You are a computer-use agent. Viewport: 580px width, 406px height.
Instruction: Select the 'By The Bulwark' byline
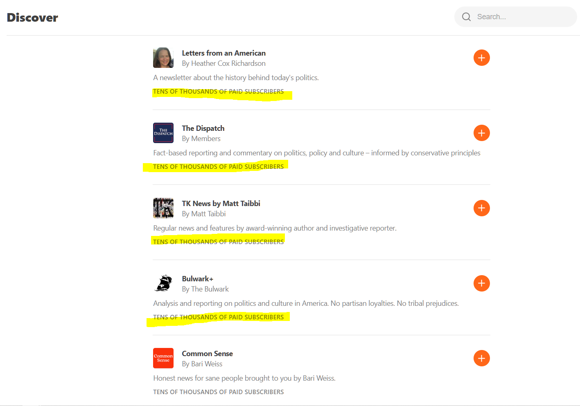(205, 289)
